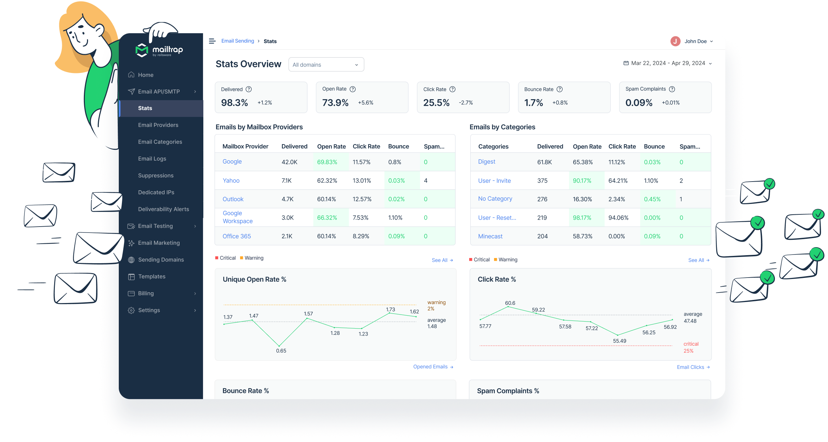
Task: Open the All domains dropdown
Action: [x=326, y=65]
